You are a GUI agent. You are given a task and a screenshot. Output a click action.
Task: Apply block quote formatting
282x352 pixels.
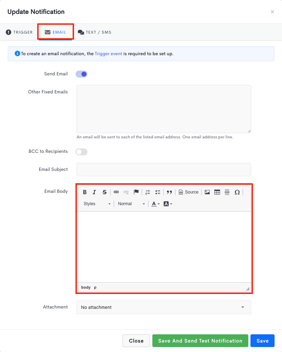click(x=169, y=192)
